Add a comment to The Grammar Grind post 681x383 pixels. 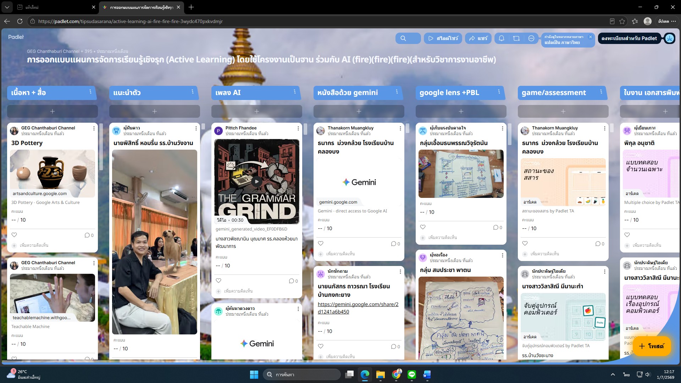click(238, 291)
